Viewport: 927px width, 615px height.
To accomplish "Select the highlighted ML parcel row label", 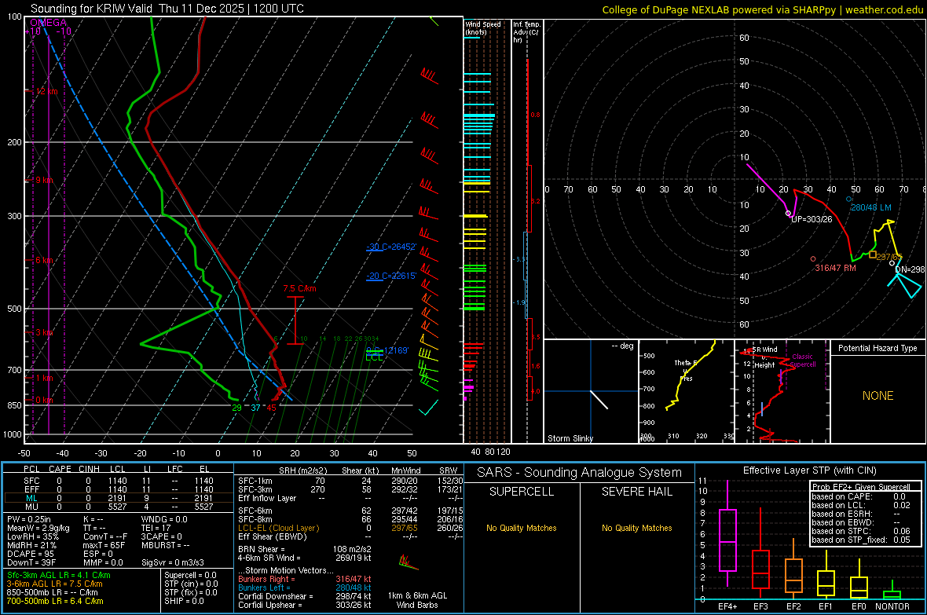I will tap(31, 498).
